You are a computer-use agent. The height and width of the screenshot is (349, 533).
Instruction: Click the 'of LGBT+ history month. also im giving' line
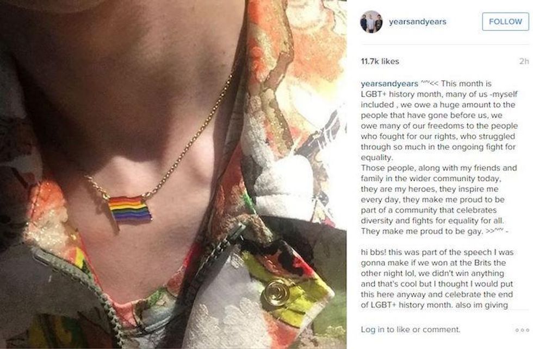pos(435,304)
